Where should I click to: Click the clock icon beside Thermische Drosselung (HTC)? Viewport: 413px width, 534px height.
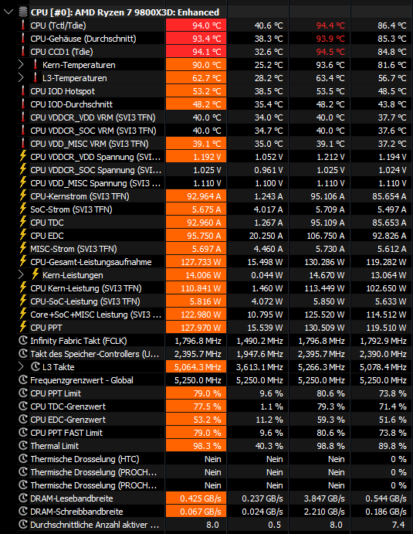[23, 459]
